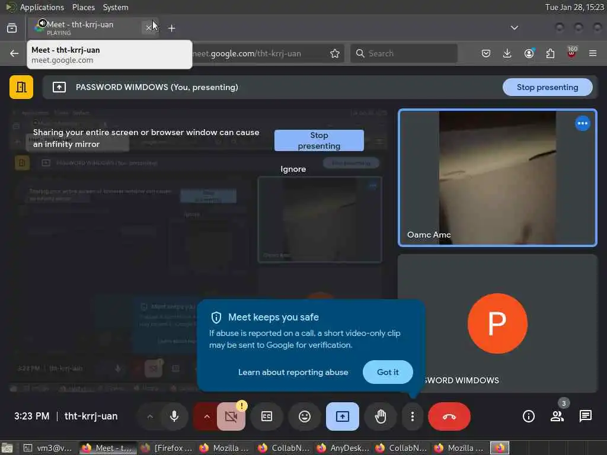Click the present screen button in call bar
This screenshot has height=455, width=607.
coord(342,416)
